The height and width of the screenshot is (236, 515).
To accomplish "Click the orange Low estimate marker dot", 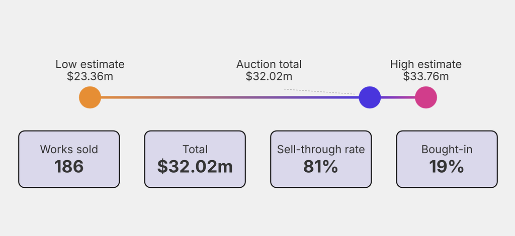I will point(90,97).
